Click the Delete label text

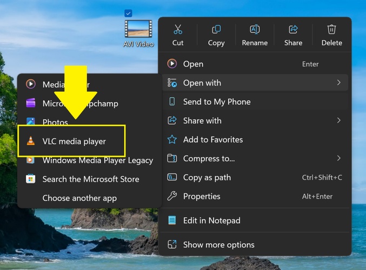332,43
